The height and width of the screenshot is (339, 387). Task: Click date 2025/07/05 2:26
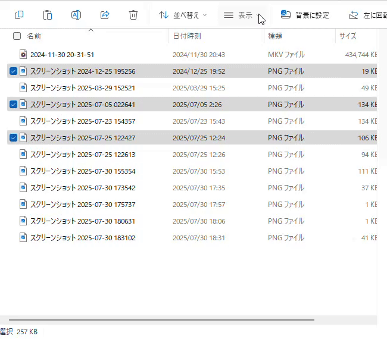click(x=197, y=105)
